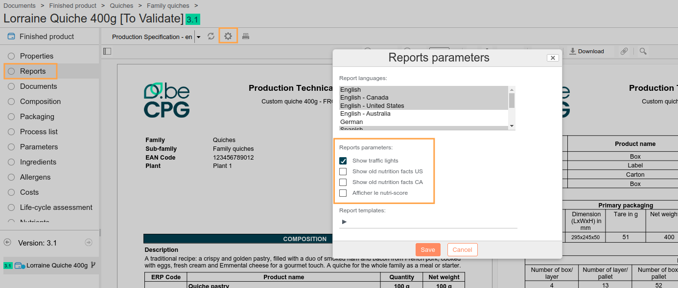
Task: Close the Reports parameters dialog
Action: point(553,58)
